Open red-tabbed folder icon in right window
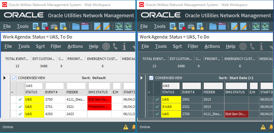The height and width of the screenshot is (133, 274). click(x=222, y=26)
